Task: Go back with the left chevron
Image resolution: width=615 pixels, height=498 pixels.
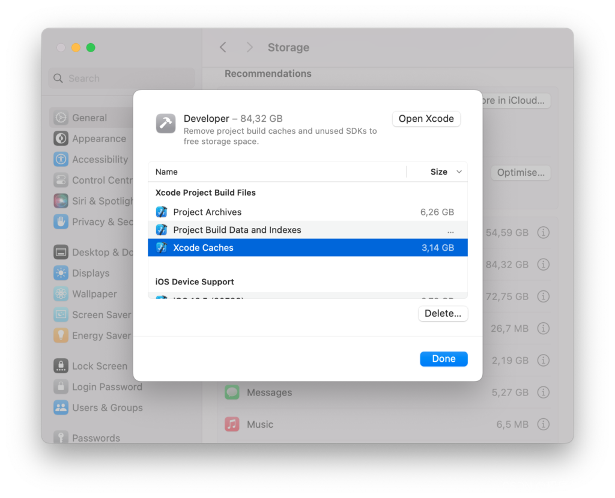Action: coord(223,47)
